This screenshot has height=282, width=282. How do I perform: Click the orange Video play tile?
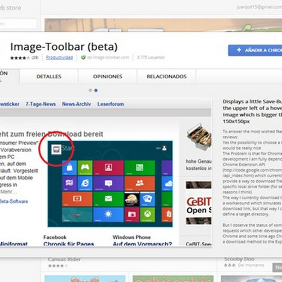[77, 199]
